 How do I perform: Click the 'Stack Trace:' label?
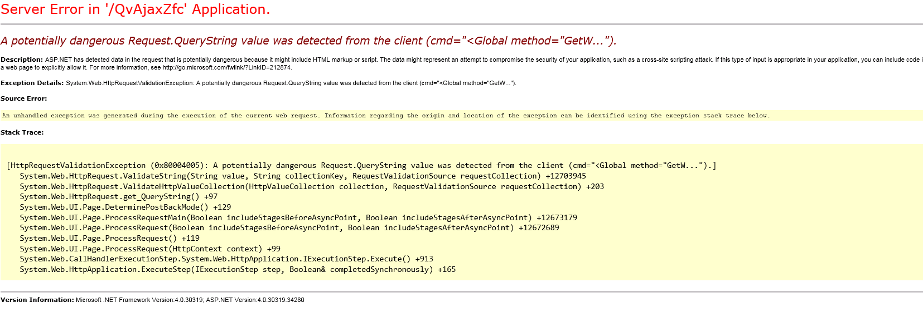[x=22, y=132]
